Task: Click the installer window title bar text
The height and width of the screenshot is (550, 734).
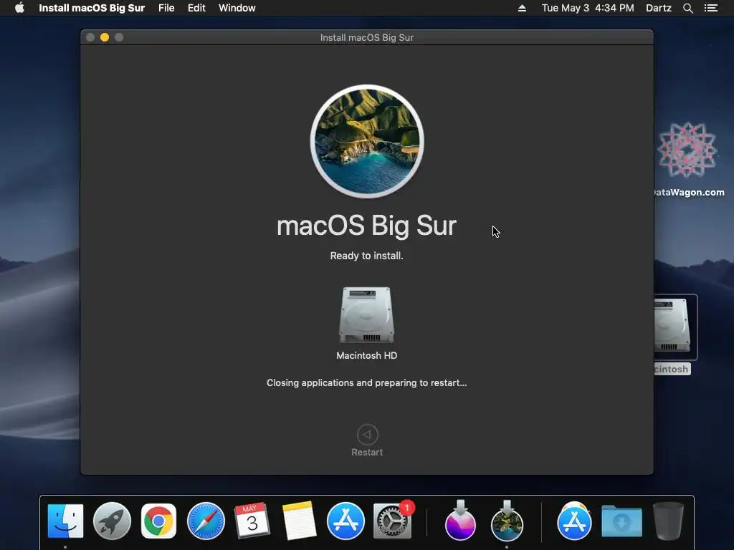Action: pyautogui.click(x=366, y=37)
